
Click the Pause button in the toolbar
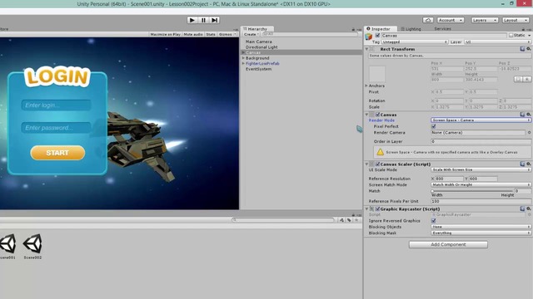point(203,20)
